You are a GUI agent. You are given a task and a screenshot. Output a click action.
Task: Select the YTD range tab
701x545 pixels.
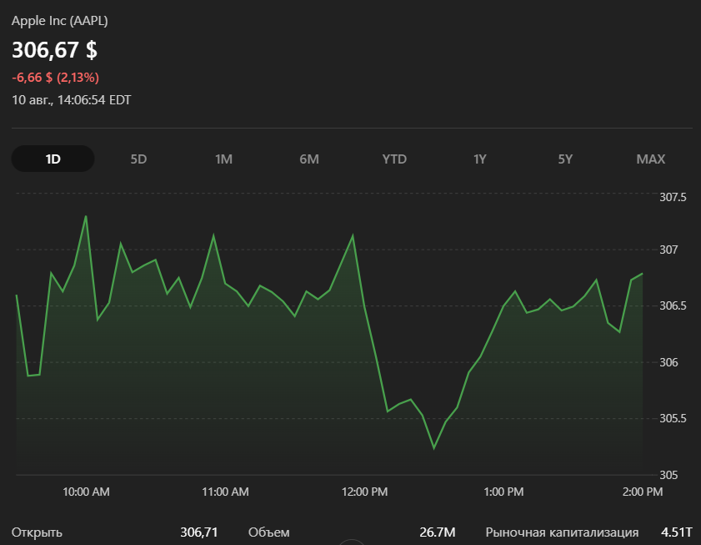click(394, 159)
